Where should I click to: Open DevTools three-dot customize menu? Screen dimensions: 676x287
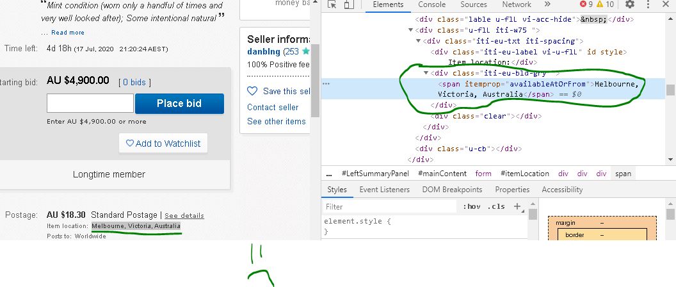point(648,4)
